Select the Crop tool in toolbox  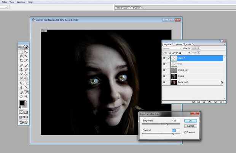(x=21, y=60)
